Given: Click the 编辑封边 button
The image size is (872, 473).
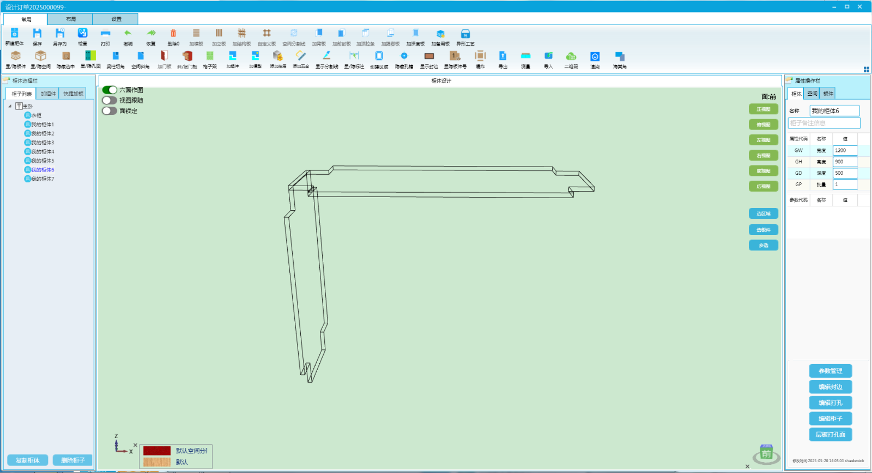Looking at the screenshot, I should (830, 387).
